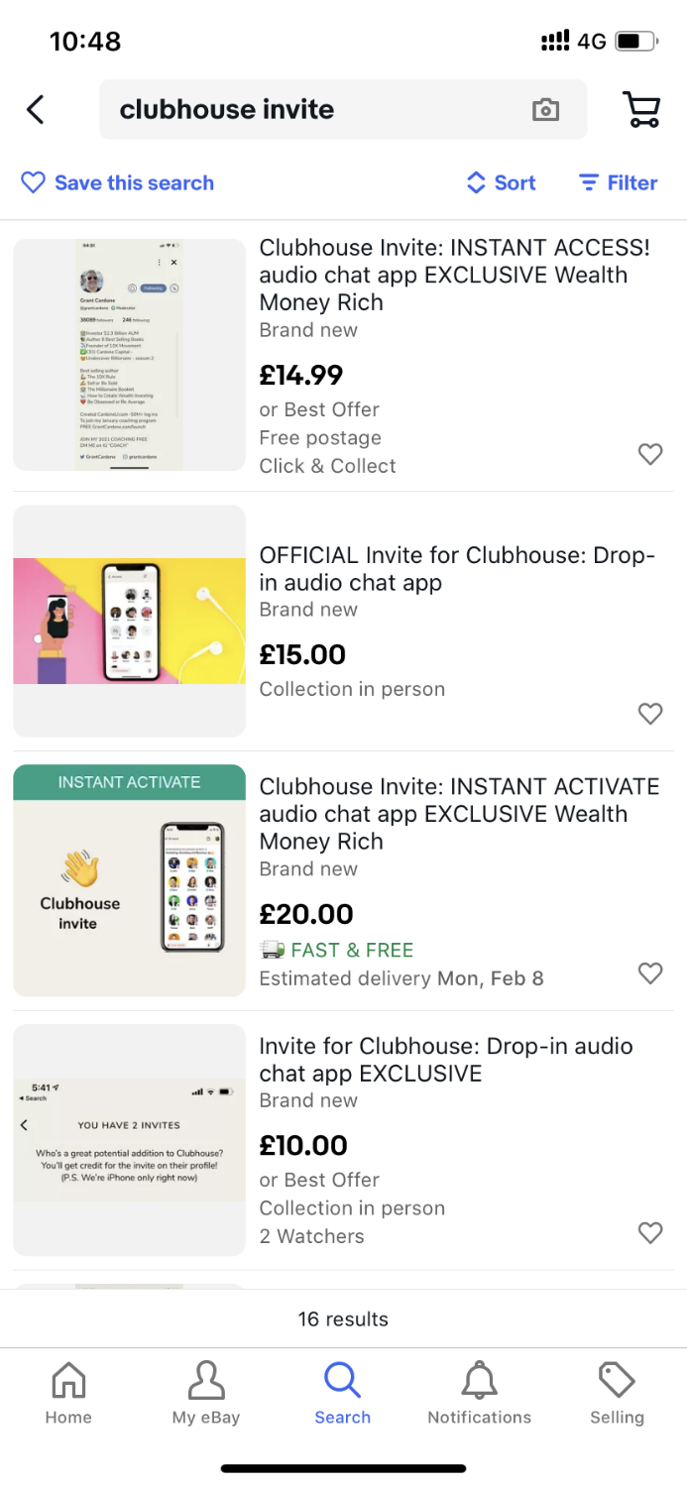Viewport: 687px width, 1486px height.
Task: Favorite the £14.99 Clubhouse Invite listing
Action: click(x=649, y=454)
